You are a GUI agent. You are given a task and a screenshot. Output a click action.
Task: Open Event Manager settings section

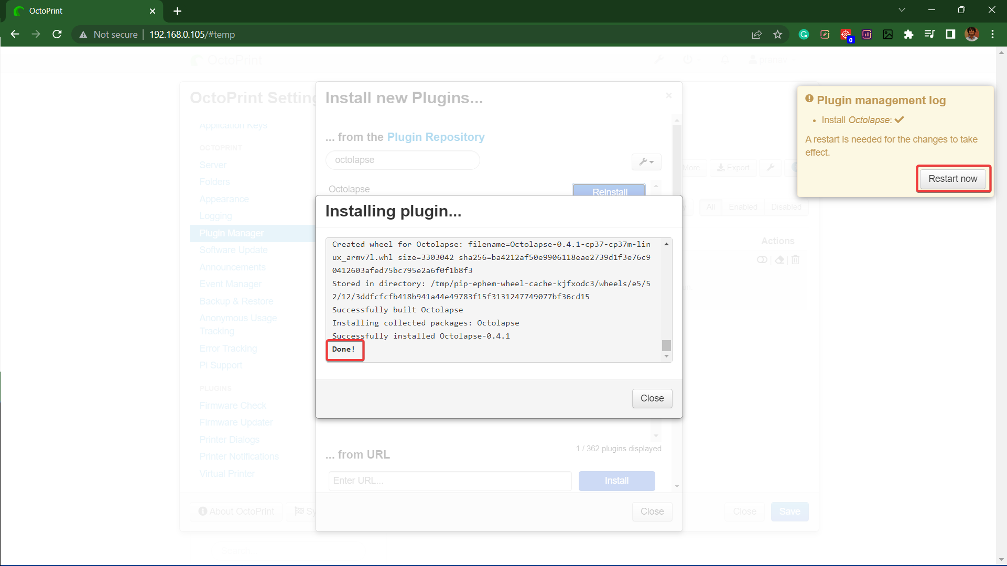pos(230,284)
